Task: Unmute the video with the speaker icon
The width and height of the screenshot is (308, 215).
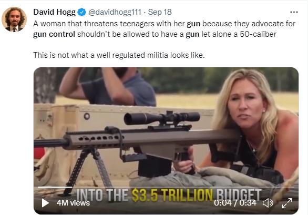Action: point(268,203)
